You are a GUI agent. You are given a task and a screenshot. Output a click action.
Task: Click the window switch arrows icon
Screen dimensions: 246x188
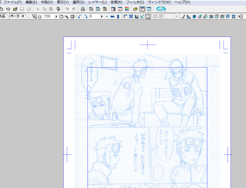pos(149,9)
